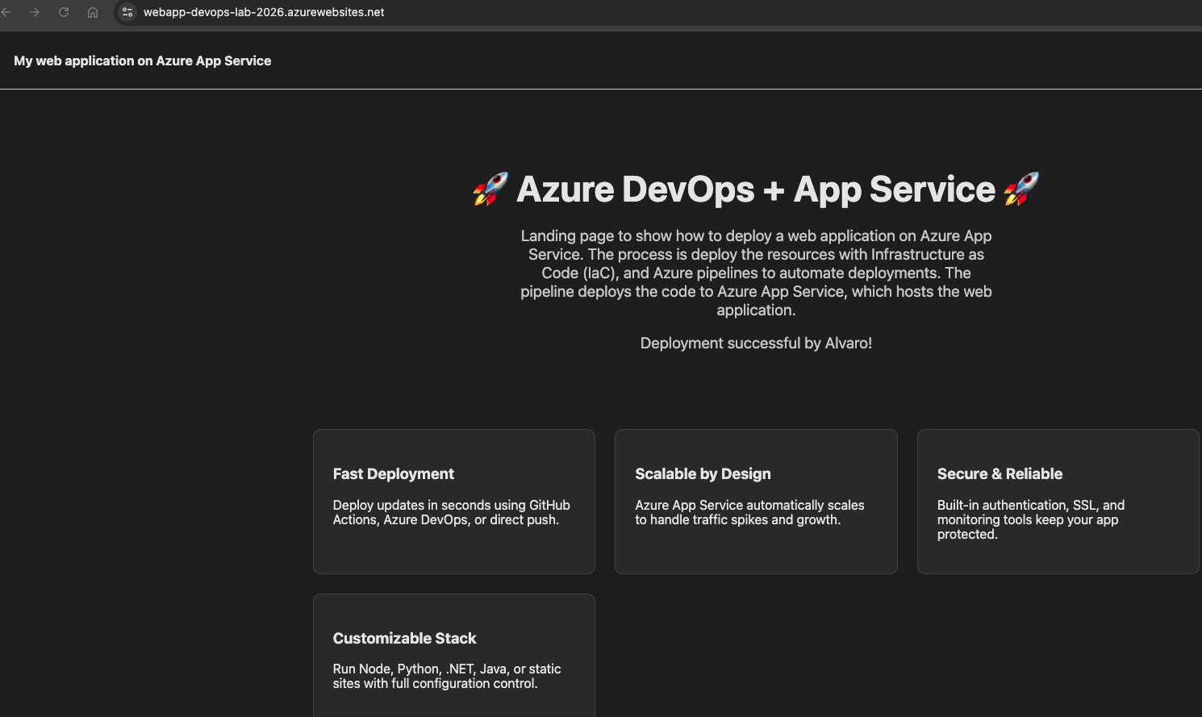
Task: Click the webapp-devops-lab-2026 URL text
Action: 264,12
